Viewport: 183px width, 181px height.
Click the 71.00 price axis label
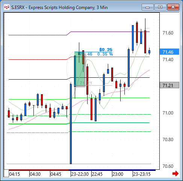tap(168, 113)
